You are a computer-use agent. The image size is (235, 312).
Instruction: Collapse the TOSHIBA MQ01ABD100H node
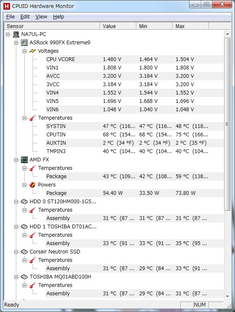tap(16, 277)
